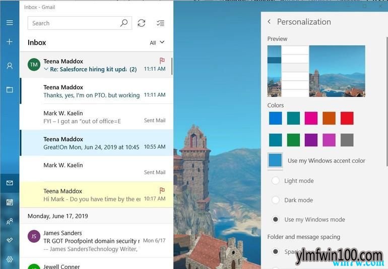Viewport: 388px width, 269px height.
Task: Click the search magnifier icon
Action: pyautogui.click(x=124, y=23)
